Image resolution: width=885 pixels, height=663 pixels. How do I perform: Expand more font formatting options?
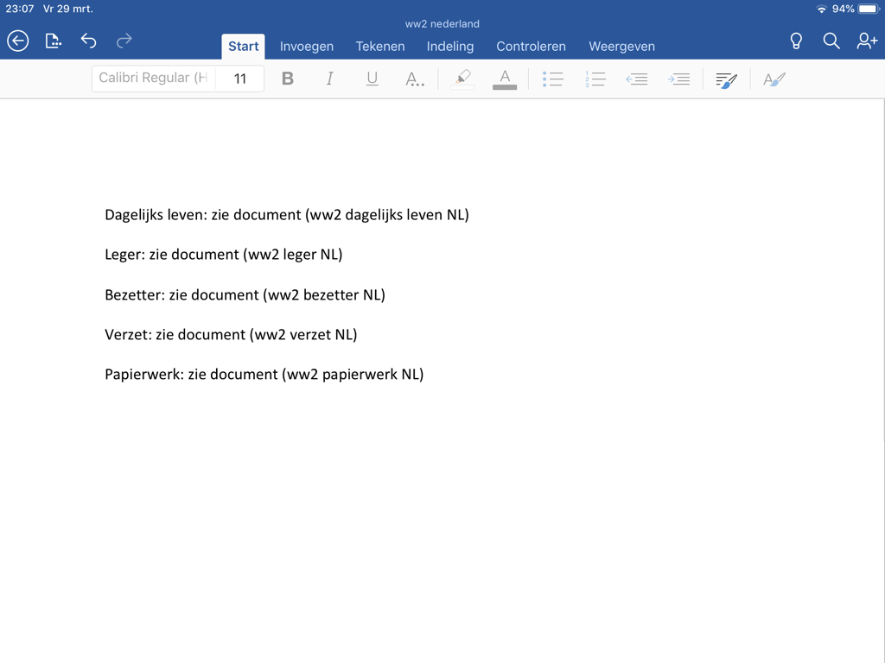click(x=415, y=79)
